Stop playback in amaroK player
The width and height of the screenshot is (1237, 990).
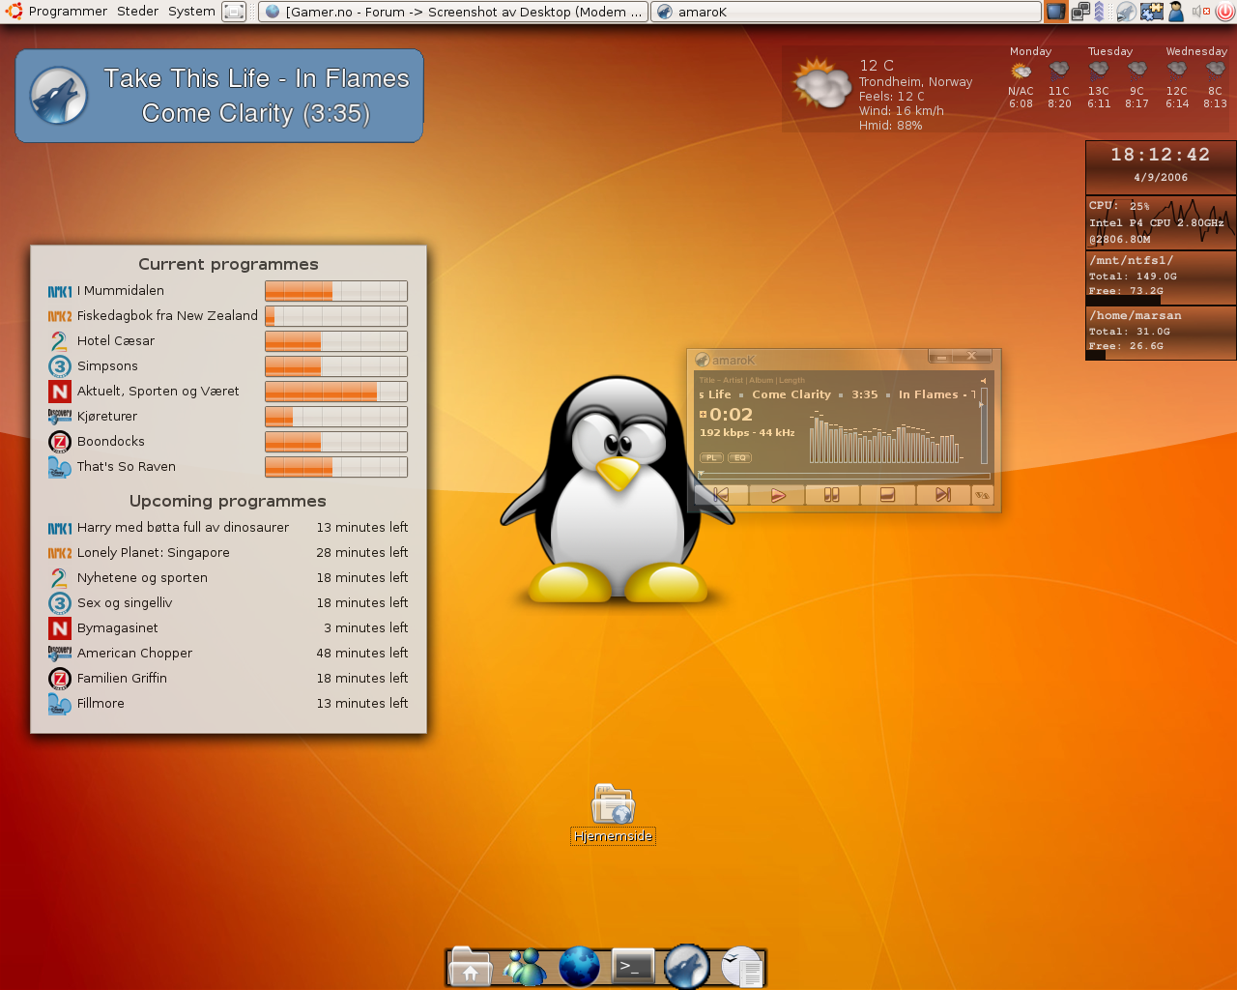click(x=887, y=495)
